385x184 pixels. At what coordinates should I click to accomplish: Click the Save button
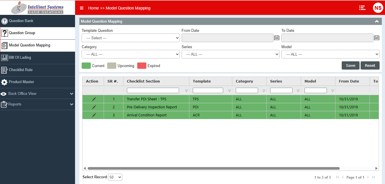point(350,65)
